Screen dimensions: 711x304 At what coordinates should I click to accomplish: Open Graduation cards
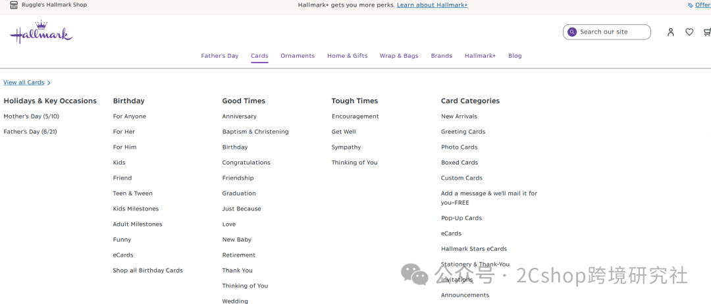click(239, 193)
